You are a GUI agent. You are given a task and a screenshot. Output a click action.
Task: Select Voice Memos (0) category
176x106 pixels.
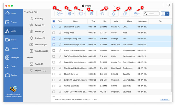pyautogui.click(x=37, y=51)
